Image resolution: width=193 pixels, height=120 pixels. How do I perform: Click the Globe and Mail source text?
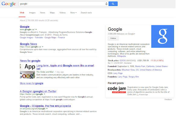tap(45, 72)
